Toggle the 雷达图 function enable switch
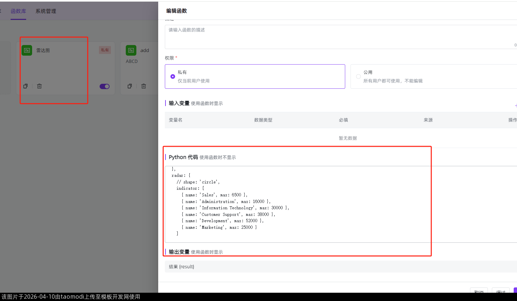Viewport: 517px width, 301px height. (x=105, y=86)
